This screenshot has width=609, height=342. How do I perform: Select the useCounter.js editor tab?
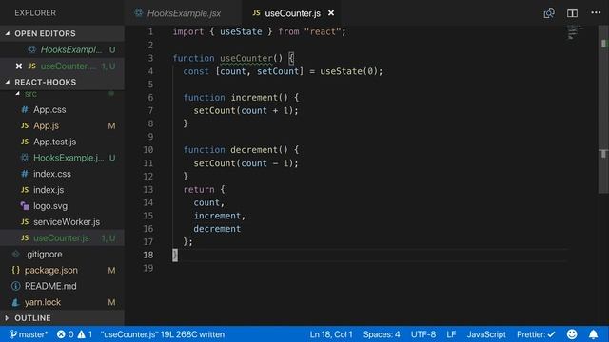292,13
